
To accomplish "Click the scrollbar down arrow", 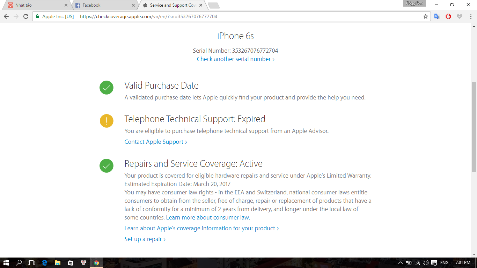I will (474, 254).
